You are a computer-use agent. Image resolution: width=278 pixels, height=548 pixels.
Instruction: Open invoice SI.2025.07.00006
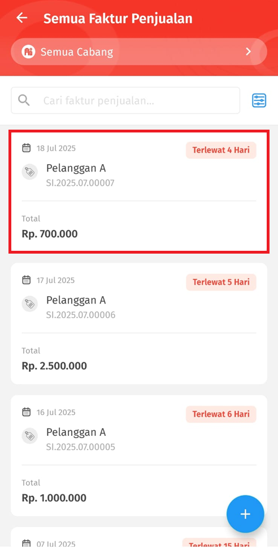139,324
